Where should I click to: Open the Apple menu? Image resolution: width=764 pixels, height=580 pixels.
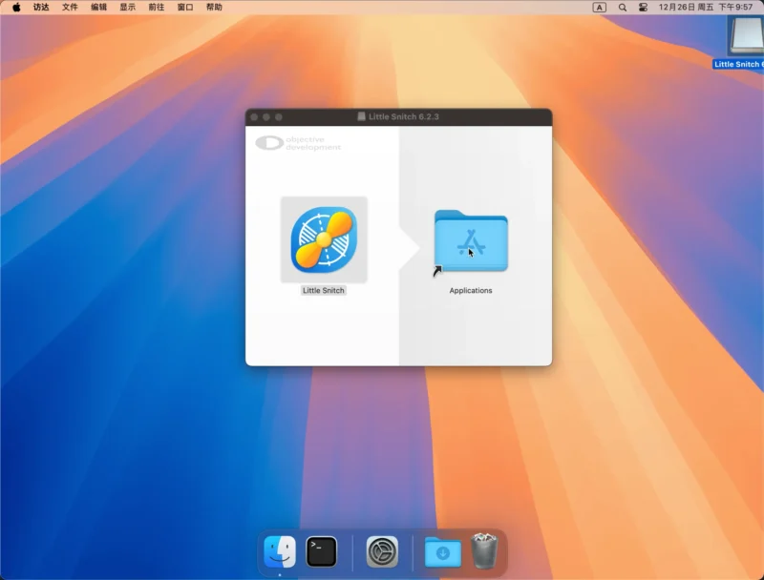click(16, 7)
